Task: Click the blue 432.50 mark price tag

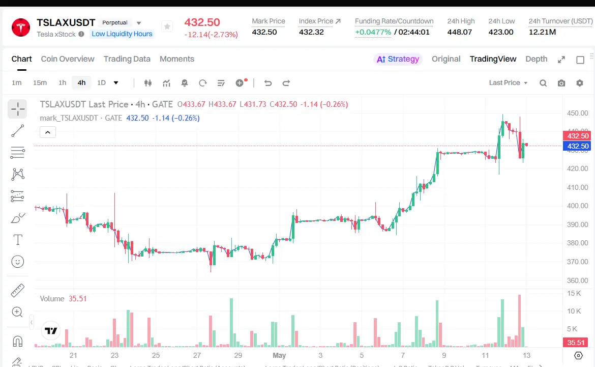Action: tap(576, 146)
